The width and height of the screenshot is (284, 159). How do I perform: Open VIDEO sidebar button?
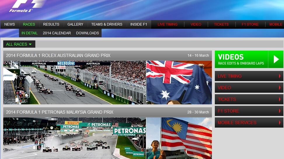pos(249,88)
